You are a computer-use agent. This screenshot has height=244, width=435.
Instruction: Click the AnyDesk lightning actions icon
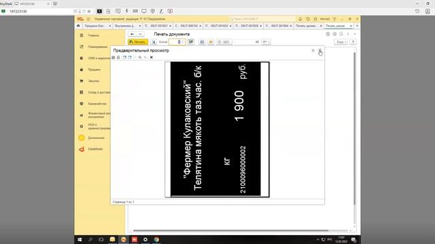[127, 11]
